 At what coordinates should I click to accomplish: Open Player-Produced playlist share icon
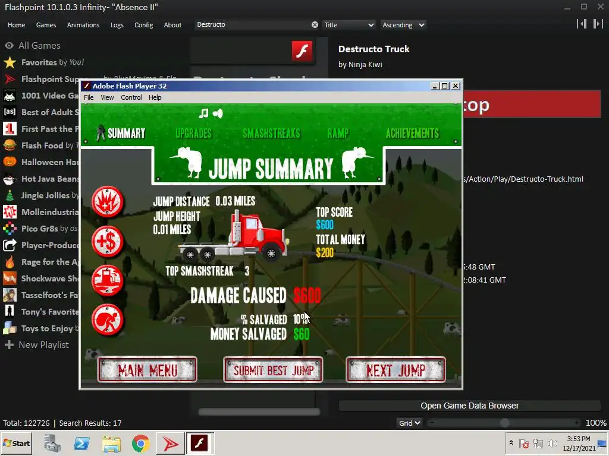click(x=10, y=245)
